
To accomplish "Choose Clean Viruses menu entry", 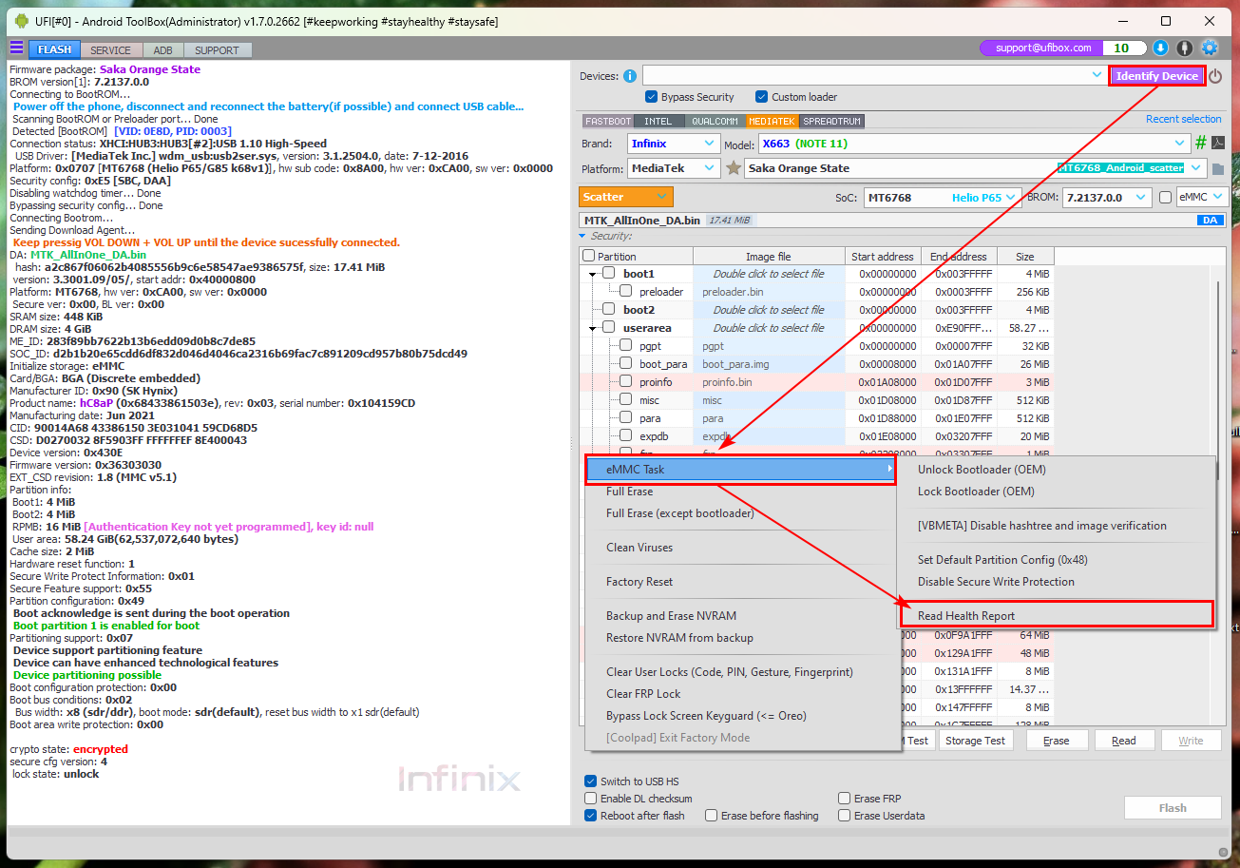I will [x=639, y=548].
